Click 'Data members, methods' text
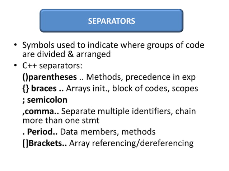The image size is (229, 171). click(x=108, y=132)
